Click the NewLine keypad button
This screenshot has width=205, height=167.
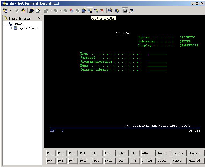point(196,153)
